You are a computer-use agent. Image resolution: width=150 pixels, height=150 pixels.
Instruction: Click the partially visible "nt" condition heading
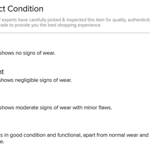point(2,72)
